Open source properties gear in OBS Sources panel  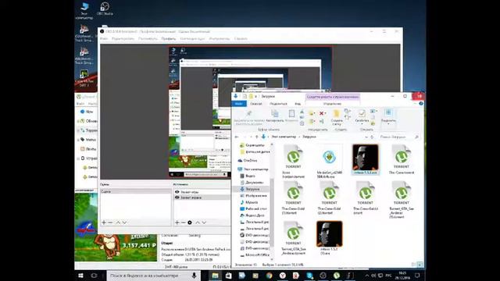[190, 222]
